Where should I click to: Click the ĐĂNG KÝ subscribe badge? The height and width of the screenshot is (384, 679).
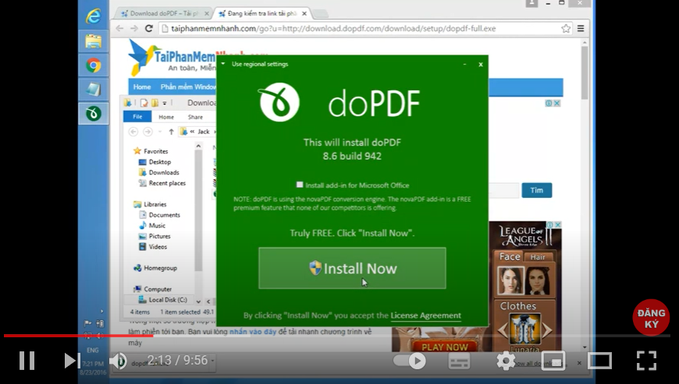651,318
